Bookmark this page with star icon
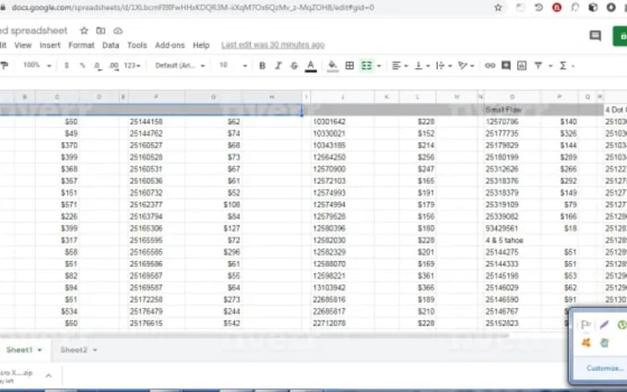 (x=498, y=7)
